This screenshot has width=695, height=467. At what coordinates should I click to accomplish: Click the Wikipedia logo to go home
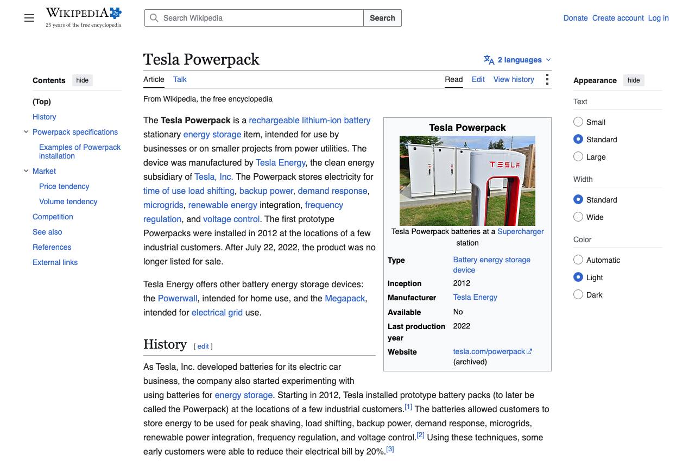tap(84, 17)
